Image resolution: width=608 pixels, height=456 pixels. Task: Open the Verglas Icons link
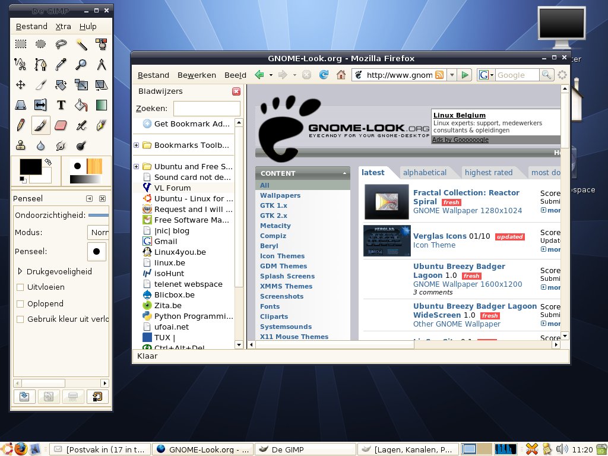click(440, 236)
